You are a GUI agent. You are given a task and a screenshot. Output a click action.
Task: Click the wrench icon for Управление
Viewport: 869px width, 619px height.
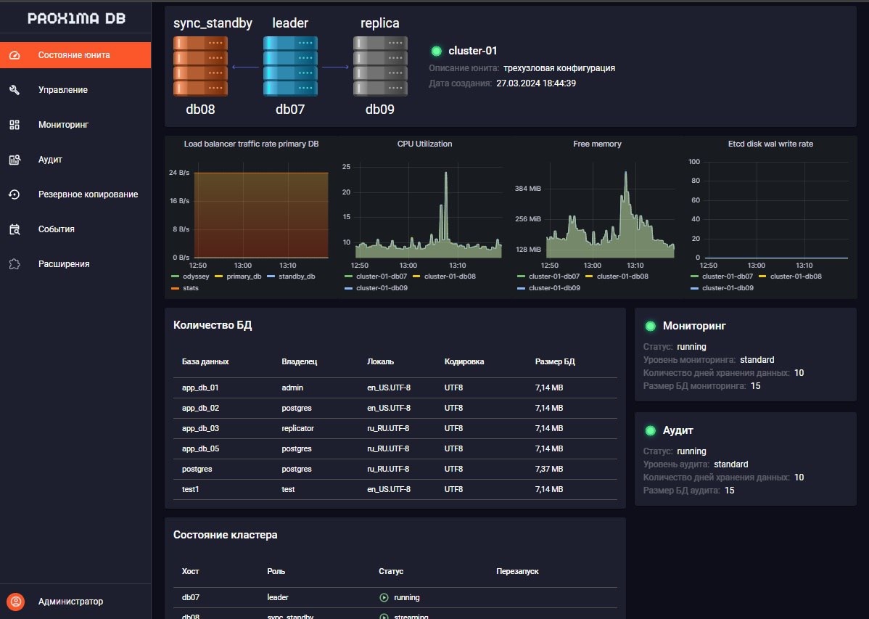15,90
